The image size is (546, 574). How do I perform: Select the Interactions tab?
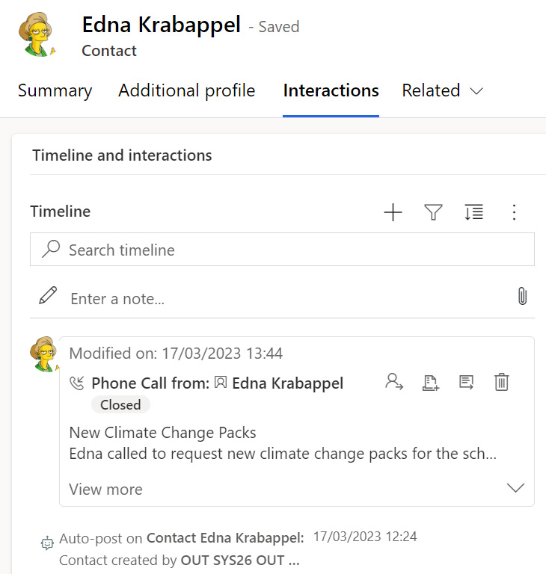(x=331, y=91)
